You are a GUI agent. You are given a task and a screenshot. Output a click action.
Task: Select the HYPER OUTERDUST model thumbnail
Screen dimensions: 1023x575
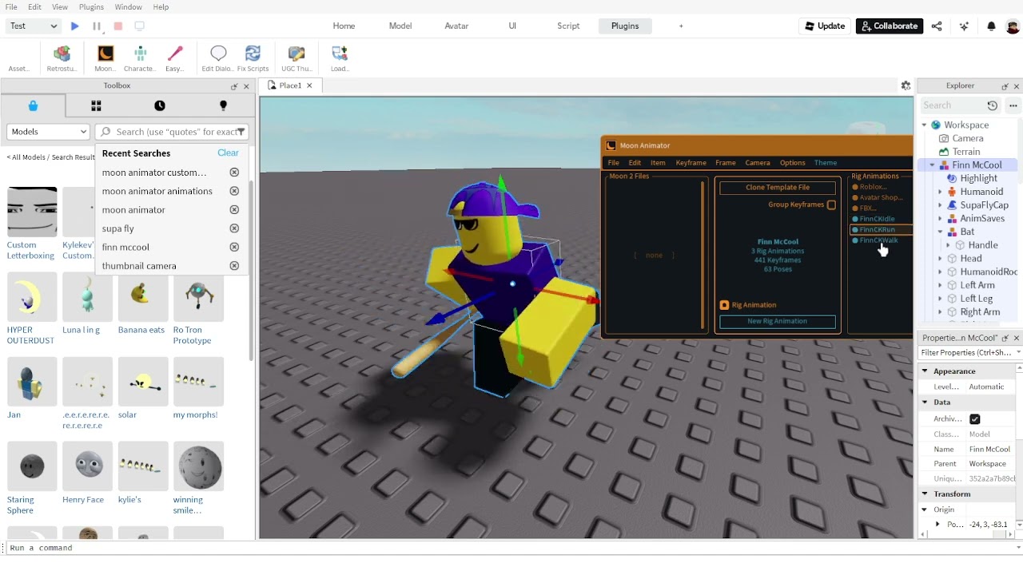32,297
